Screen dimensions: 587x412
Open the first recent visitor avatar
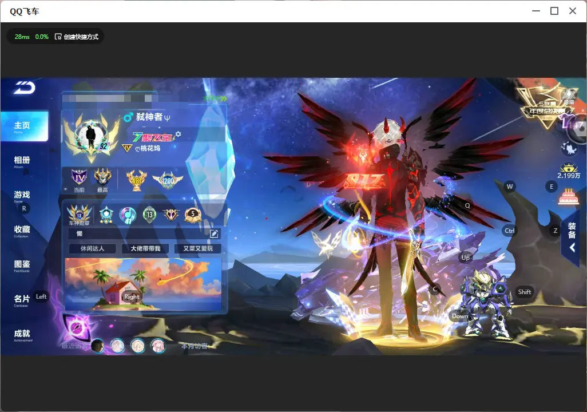(x=98, y=346)
